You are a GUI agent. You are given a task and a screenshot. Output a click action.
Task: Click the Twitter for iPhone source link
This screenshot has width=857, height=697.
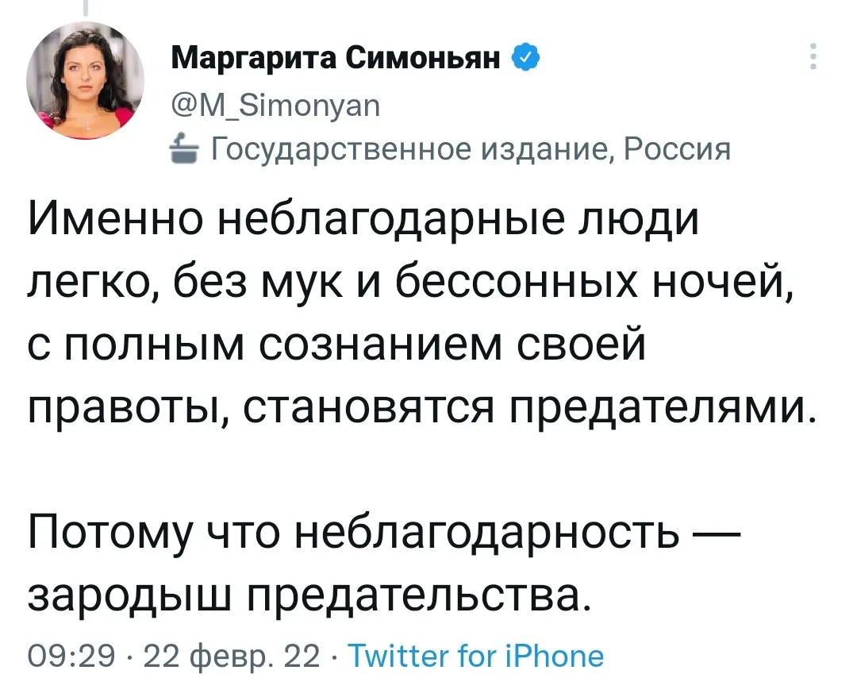click(476, 656)
